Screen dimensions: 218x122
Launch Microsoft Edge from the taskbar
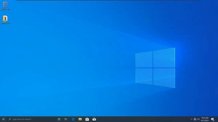[x=73, y=119]
